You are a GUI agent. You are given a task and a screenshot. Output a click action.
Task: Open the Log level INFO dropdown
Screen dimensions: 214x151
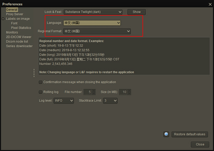click(63, 101)
